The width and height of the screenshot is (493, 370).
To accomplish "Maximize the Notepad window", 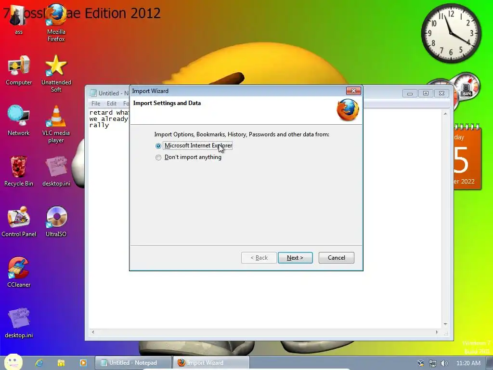I will tap(426, 93).
